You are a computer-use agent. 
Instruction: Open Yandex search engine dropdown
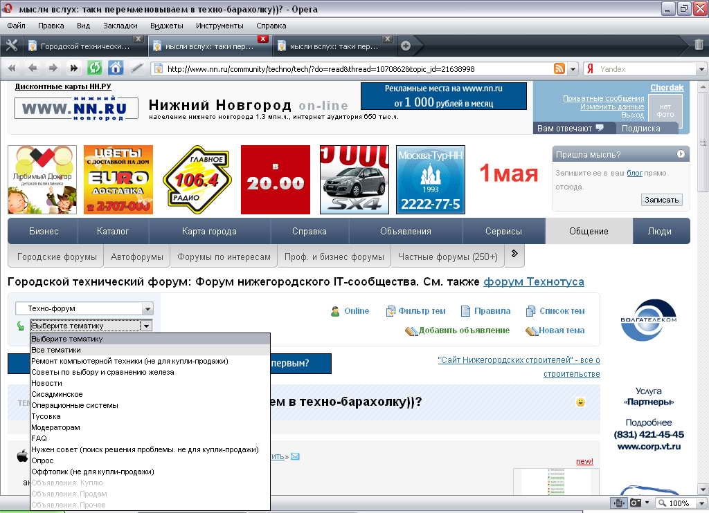coord(701,69)
